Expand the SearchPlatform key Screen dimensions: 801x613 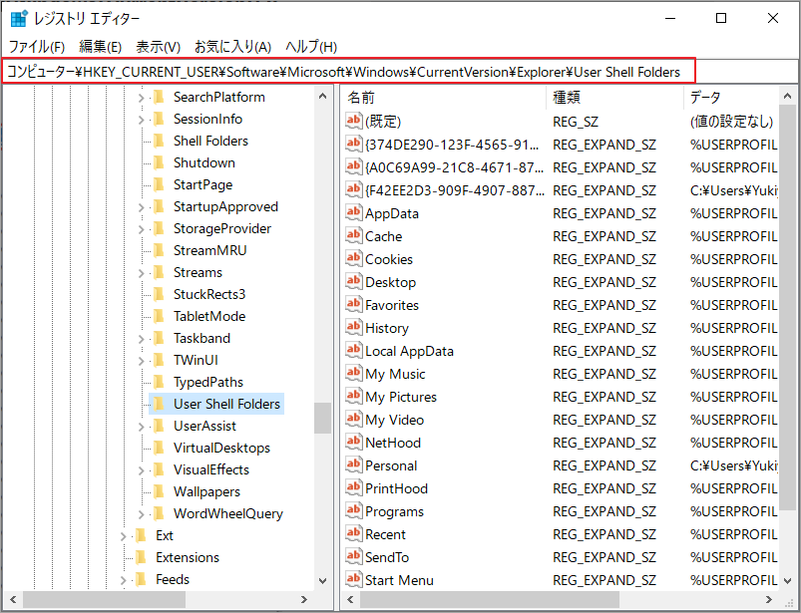pos(141,98)
